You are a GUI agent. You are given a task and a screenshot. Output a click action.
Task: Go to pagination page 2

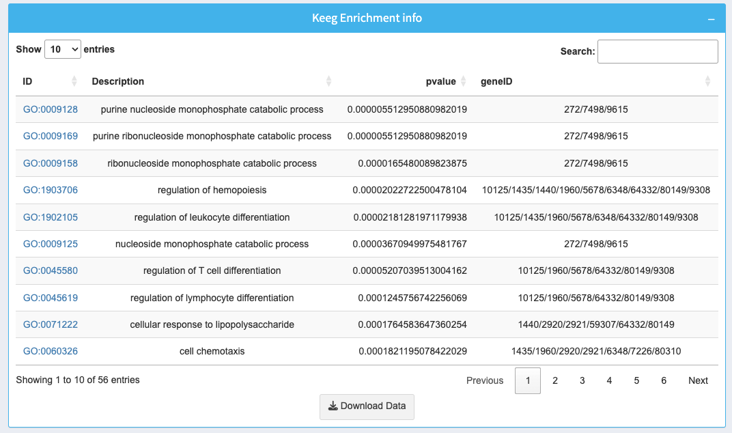(x=555, y=380)
